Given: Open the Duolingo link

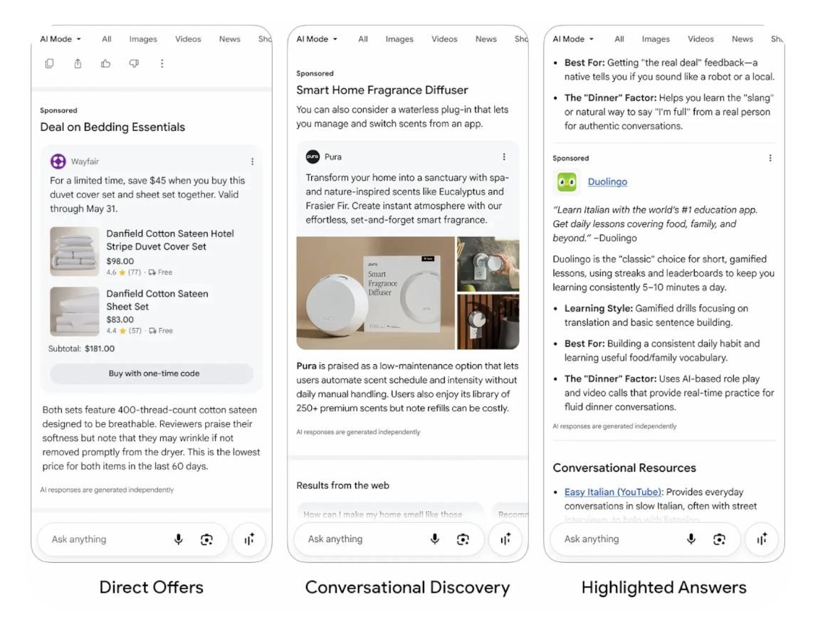Looking at the screenshot, I should (x=607, y=182).
